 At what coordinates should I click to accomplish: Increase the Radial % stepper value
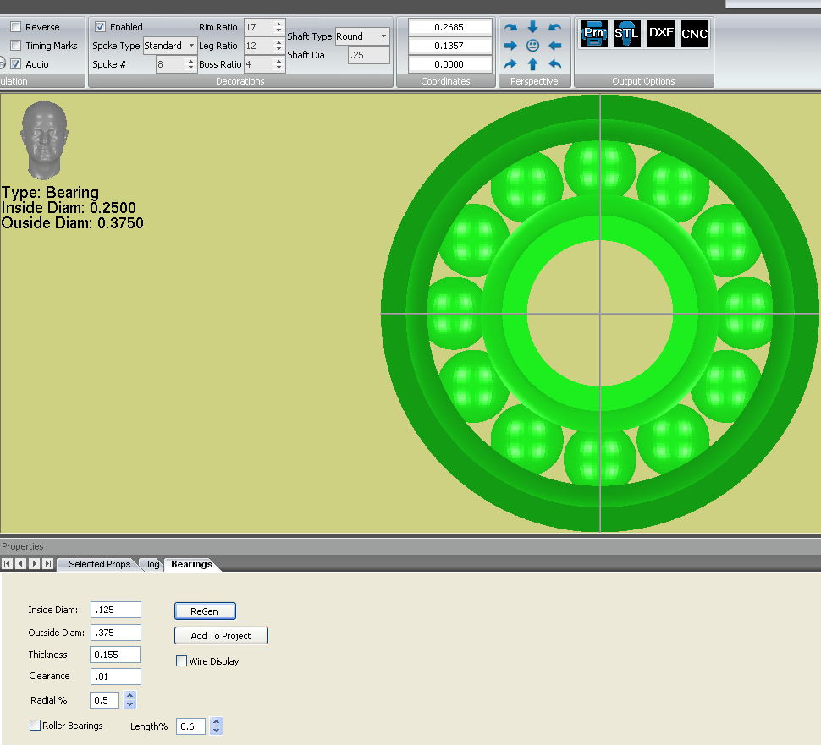[x=129, y=696]
